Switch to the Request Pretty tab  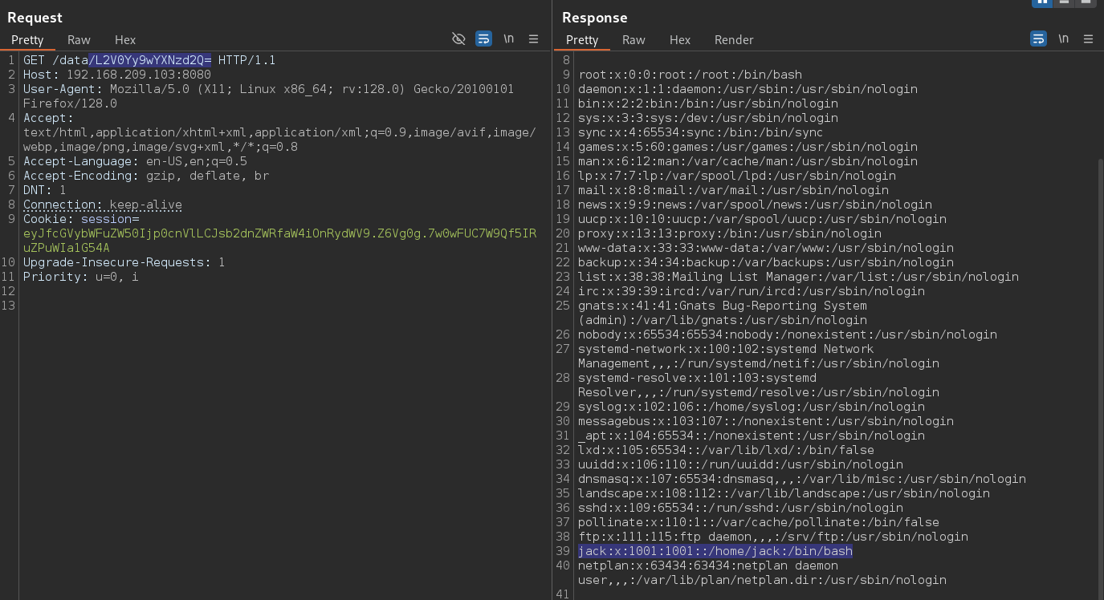coord(27,39)
